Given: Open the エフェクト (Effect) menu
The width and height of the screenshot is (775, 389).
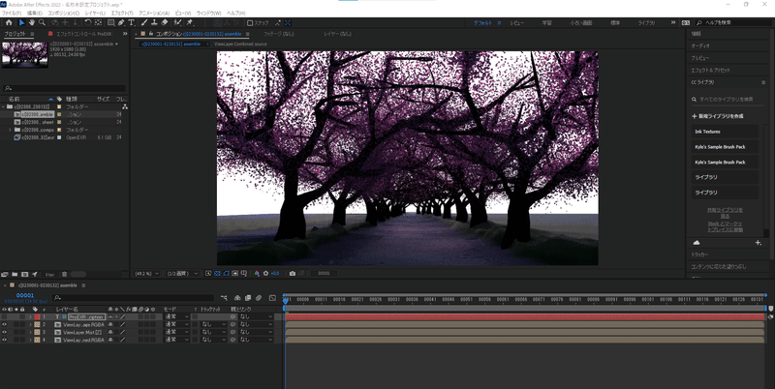Looking at the screenshot, I should (121, 13).
